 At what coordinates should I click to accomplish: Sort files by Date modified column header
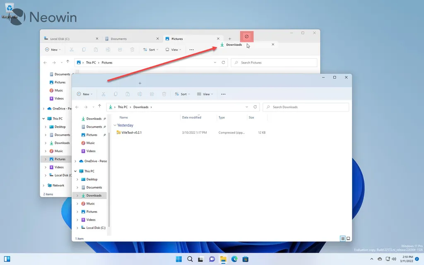click(x=191, y=117)
